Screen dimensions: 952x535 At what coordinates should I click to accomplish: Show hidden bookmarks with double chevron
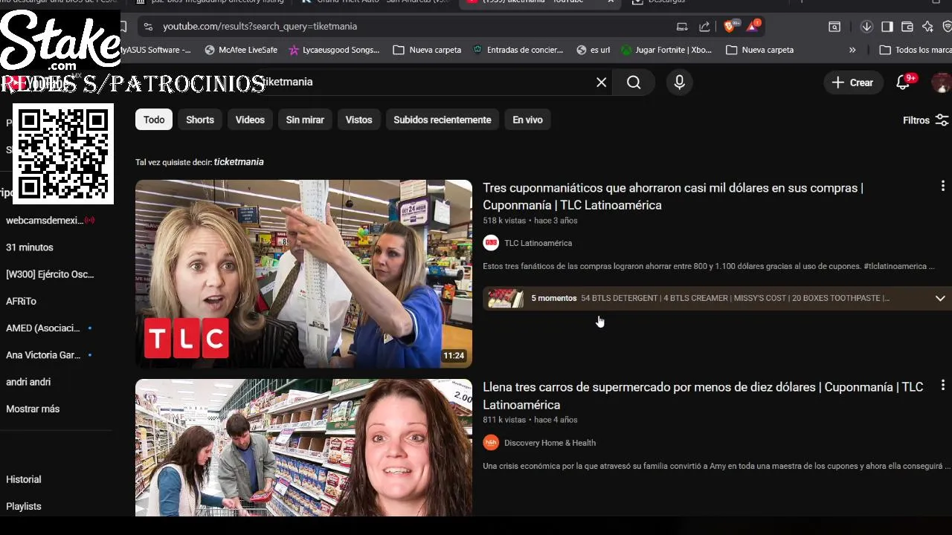tap(852, 50)
